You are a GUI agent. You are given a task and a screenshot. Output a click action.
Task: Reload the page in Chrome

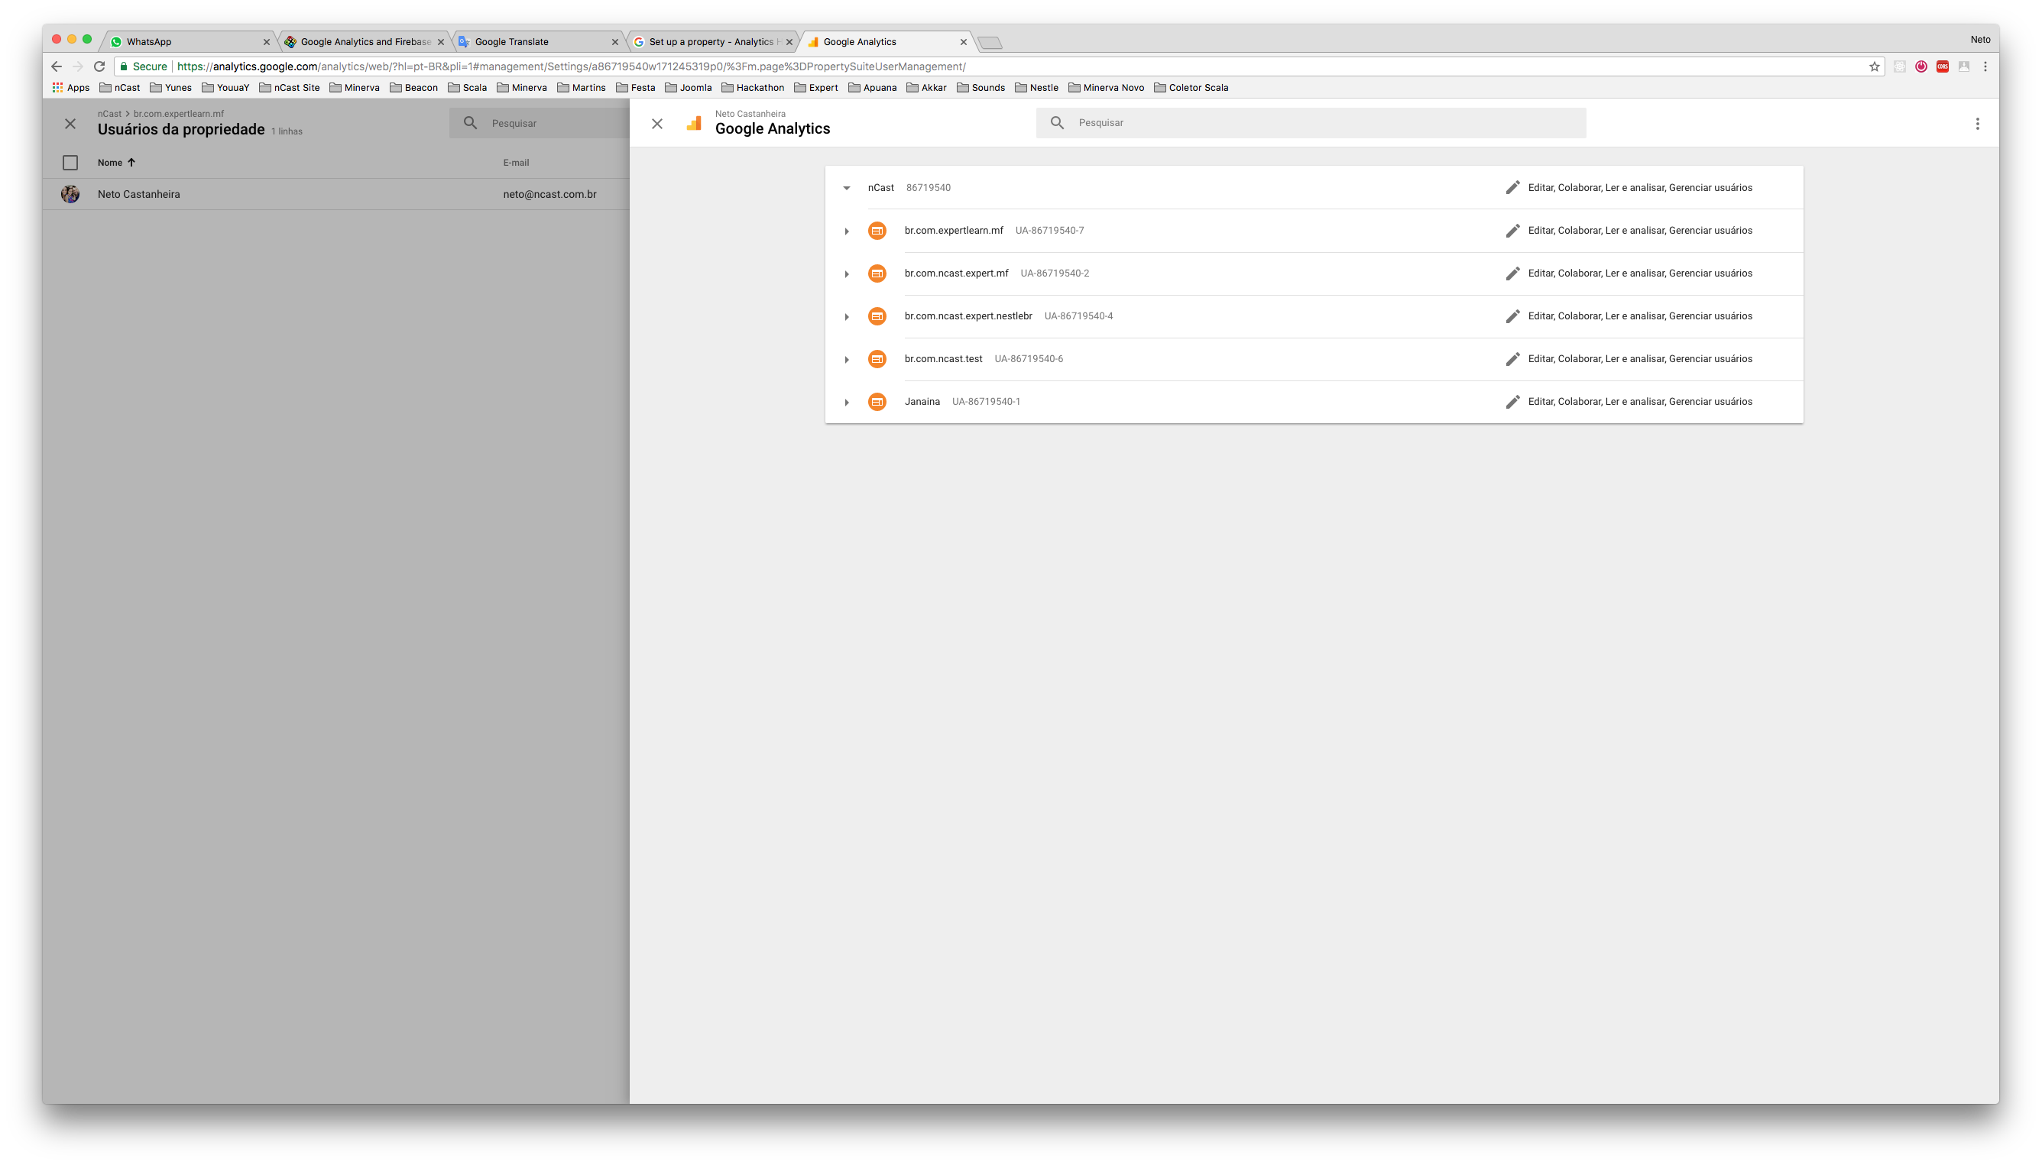coord(99,66)
